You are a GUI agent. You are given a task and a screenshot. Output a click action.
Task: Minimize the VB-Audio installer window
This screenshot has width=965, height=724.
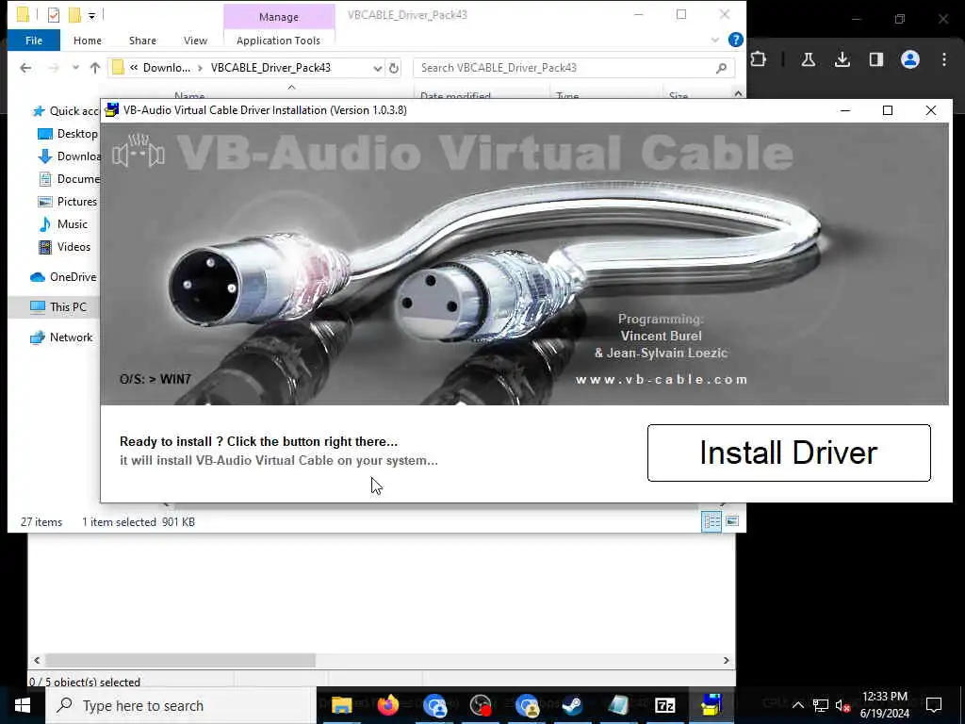tap(845, 110)
